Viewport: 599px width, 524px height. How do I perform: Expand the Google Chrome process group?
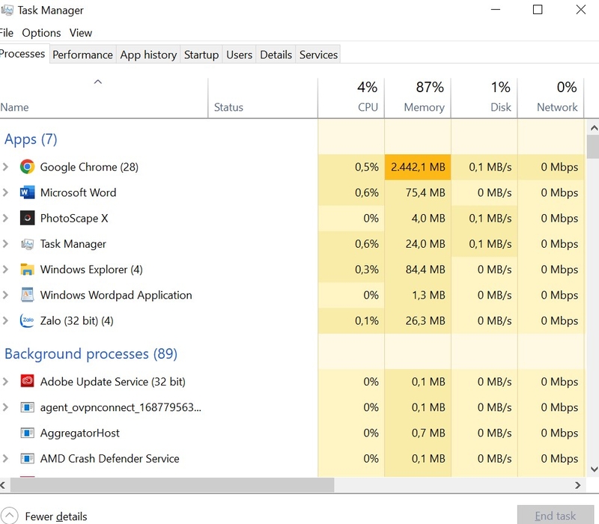(6, 167)
